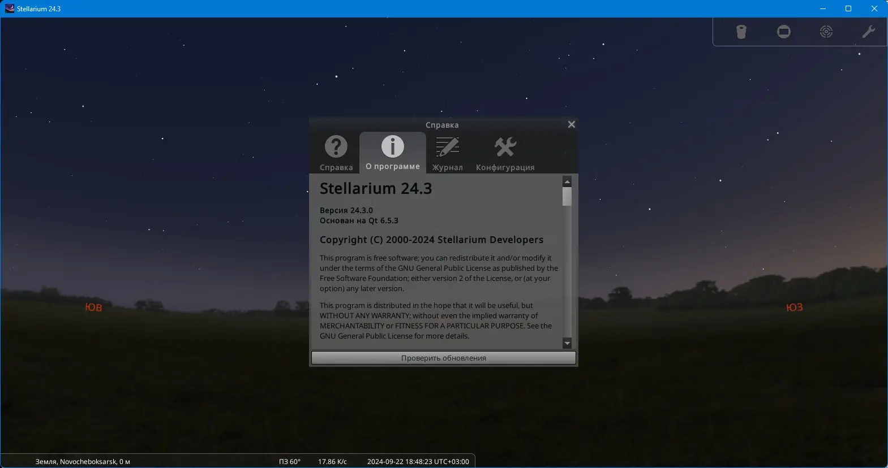Open the Журнал tab
888x468 pixels.
coord(447,153)
